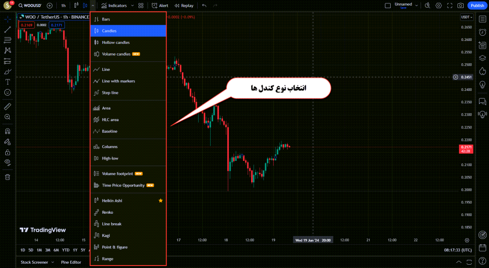Change USDT currency dropdown
The width and height of the screenshot is (489, 268).
(467, 17)
